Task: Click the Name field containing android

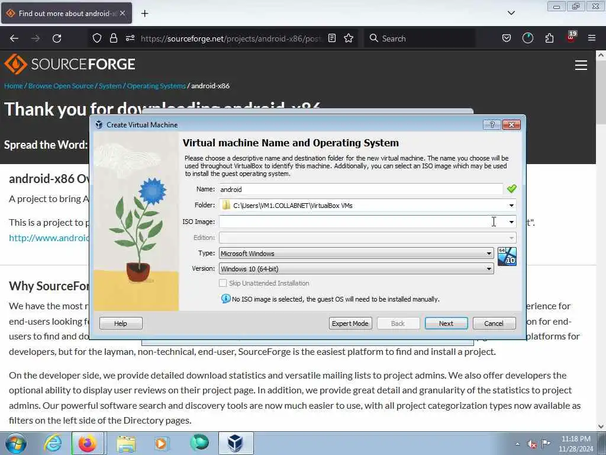Action: tap(361, 189)
